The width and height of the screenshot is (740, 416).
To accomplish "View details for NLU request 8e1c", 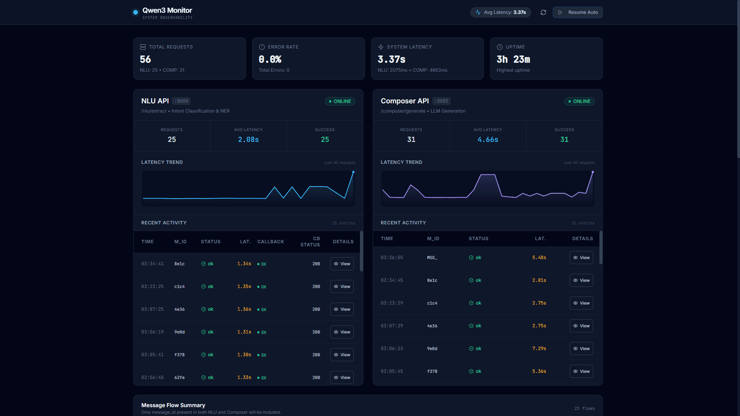I will 342,264.
